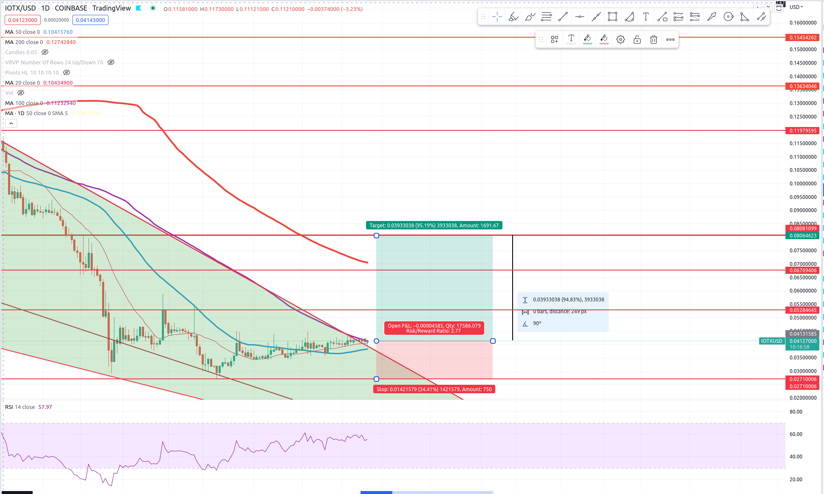The image size is (824, 494).
Task: Delete the selected drawing with trash icon
Action: (x=654, y=39)
